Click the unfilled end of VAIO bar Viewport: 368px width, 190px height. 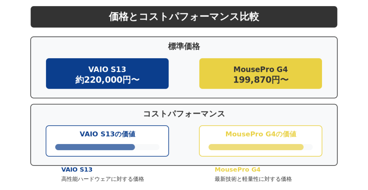coord(147,147)
